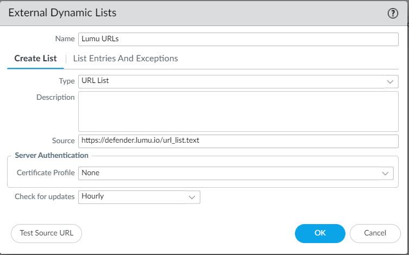Open the List Entries And Exceptions tab
This screenshot has width=409, height=255.
pyautogui.click(x=125, y=59)
